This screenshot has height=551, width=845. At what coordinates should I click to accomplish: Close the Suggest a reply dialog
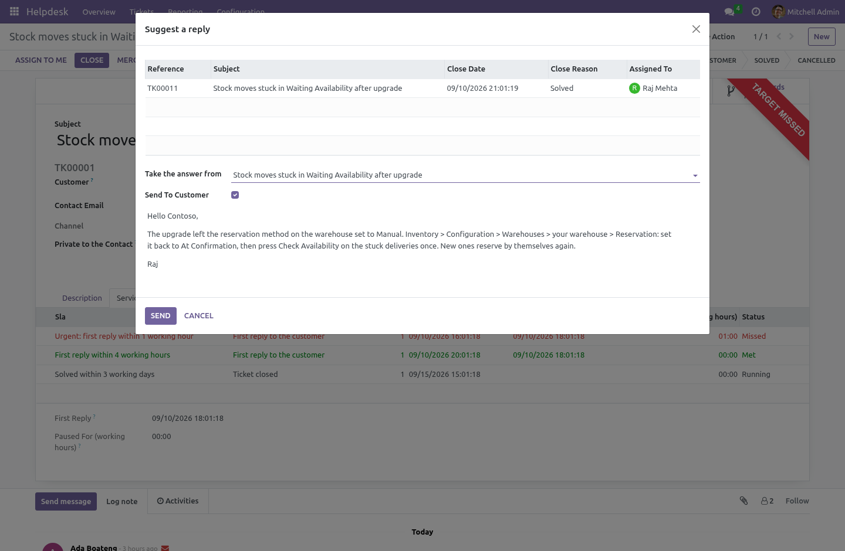coord(696,29)
